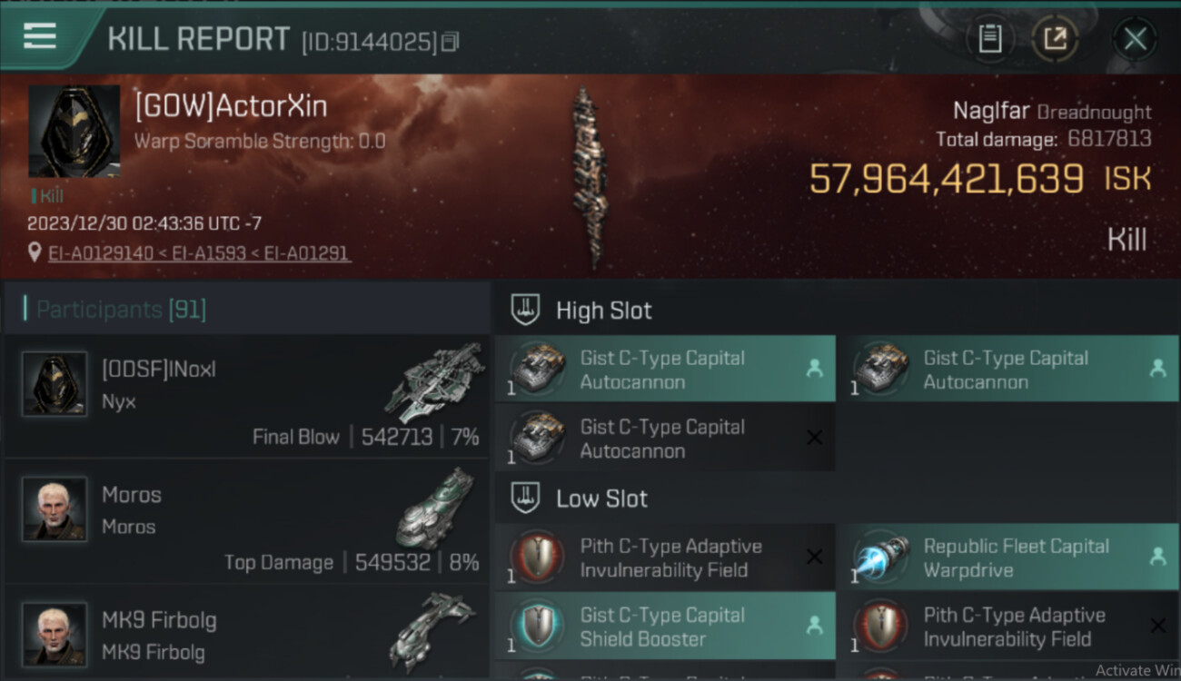Click the Nyx ship icon
Image resolution: width=1181 pixels, height=681 pixels.
coord(435,381)
